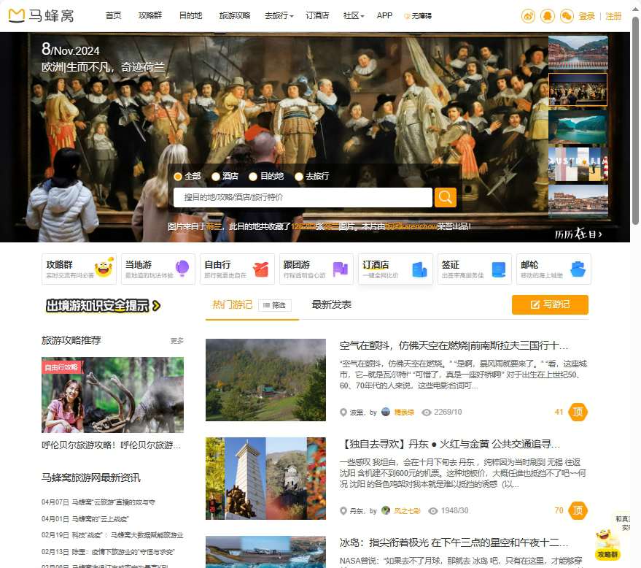Select the 当地游 local tours icon
Image resolution: width=641 pixels, height=568 pixels.
click(158, 268)
